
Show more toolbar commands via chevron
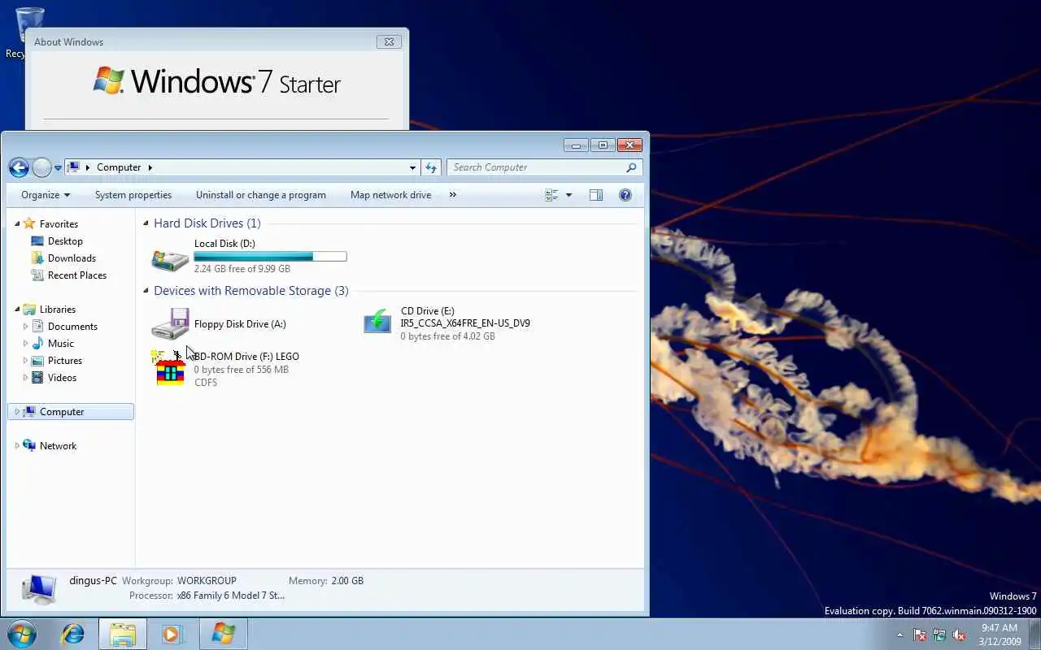coord(453,195)
